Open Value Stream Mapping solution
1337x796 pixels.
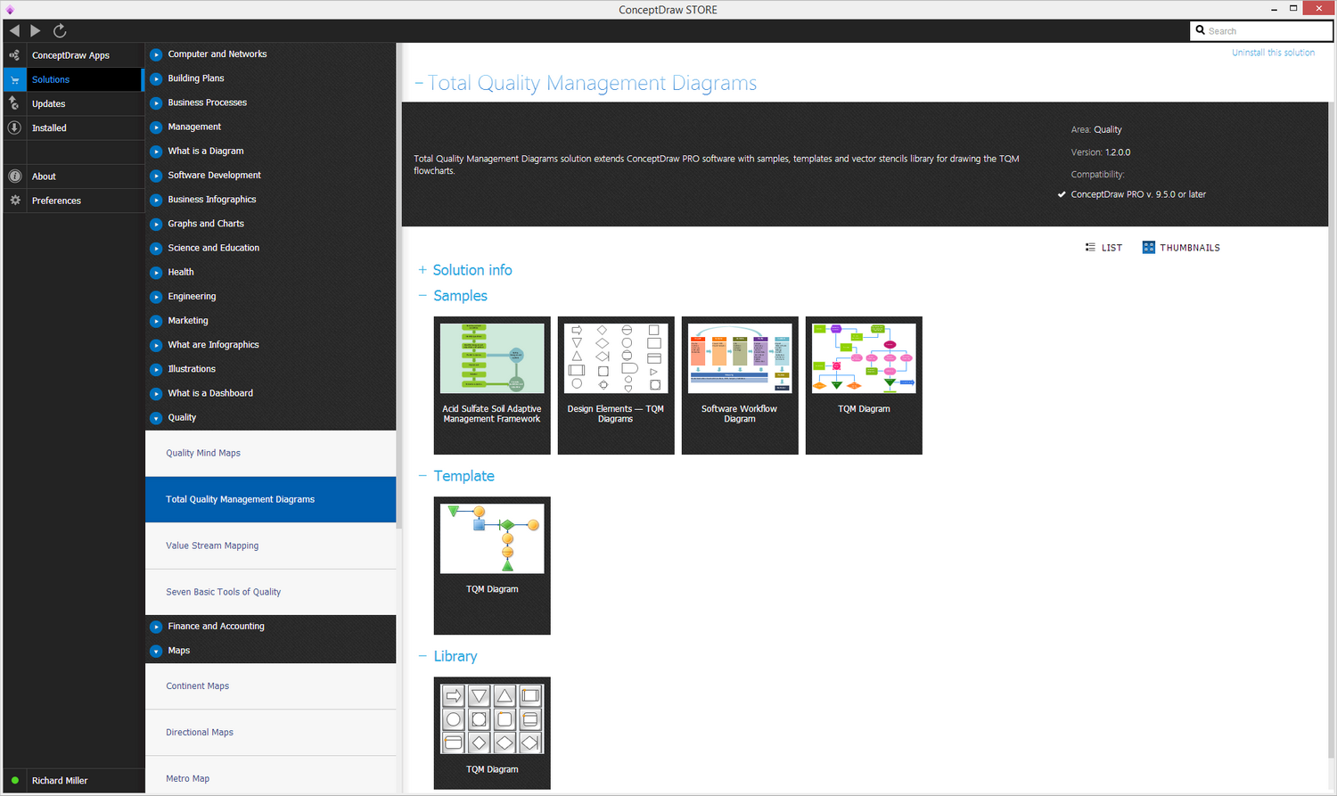pos(271,546)
